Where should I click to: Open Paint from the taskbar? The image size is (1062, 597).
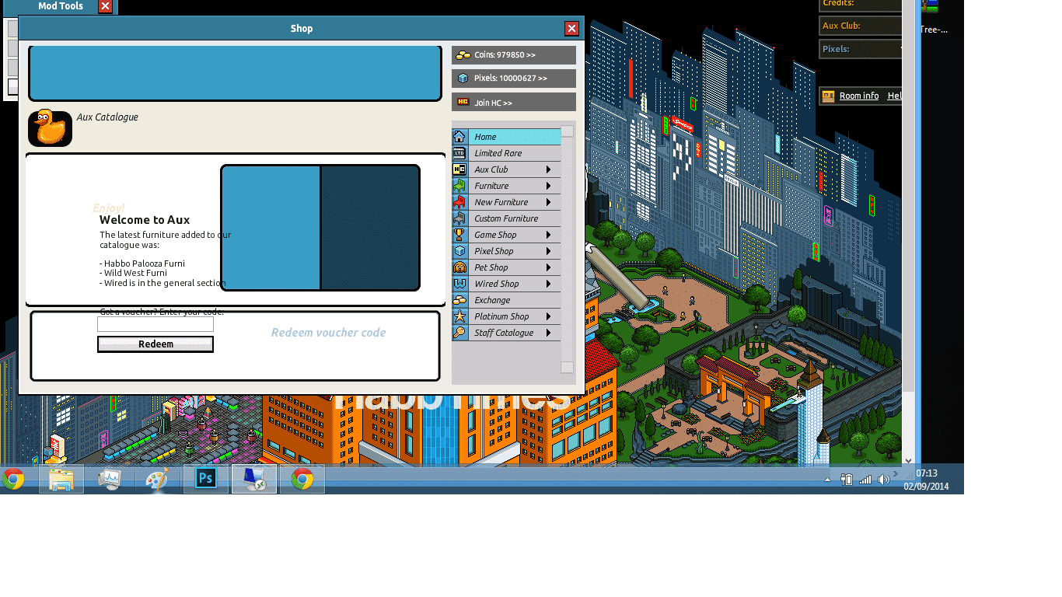coord(158,479)
